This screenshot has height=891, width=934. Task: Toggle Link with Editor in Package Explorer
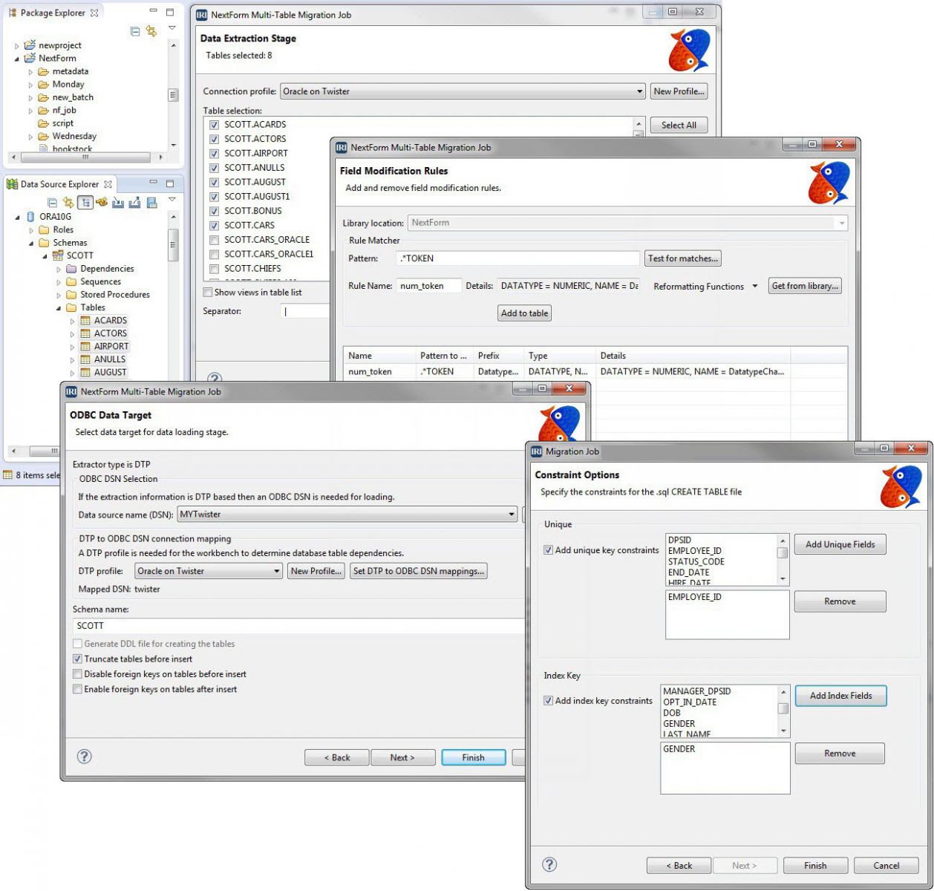tap(151, 31)
